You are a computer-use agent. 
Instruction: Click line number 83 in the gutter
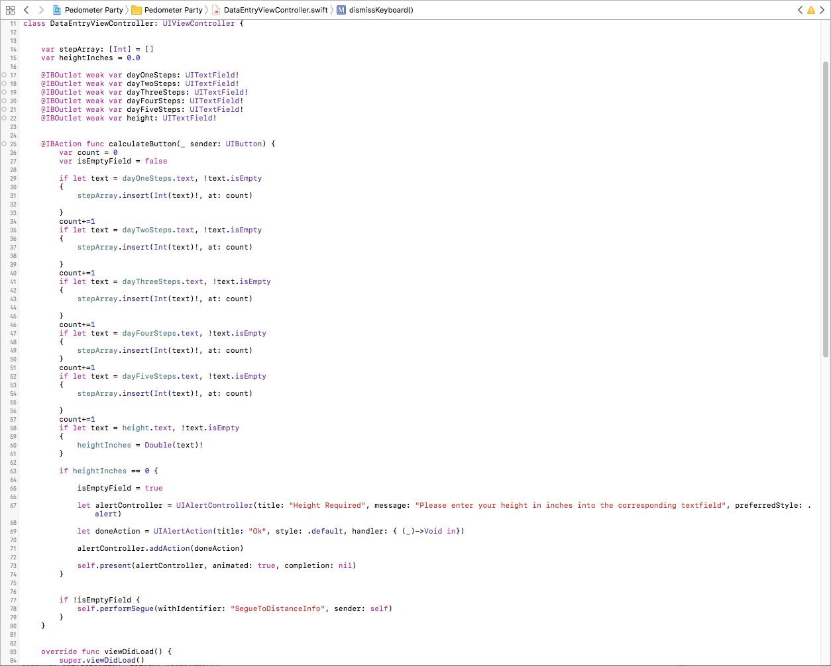click(13, 651)
